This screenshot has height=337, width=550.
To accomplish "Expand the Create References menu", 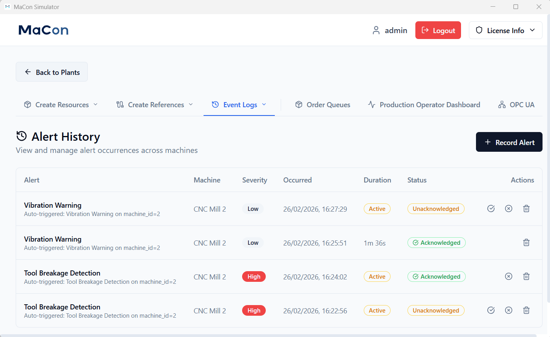I will tap(155, 104).
